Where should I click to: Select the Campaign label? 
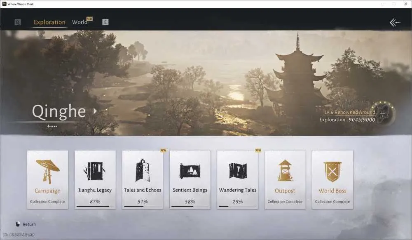pyautogui.click(x=47, y=191)
